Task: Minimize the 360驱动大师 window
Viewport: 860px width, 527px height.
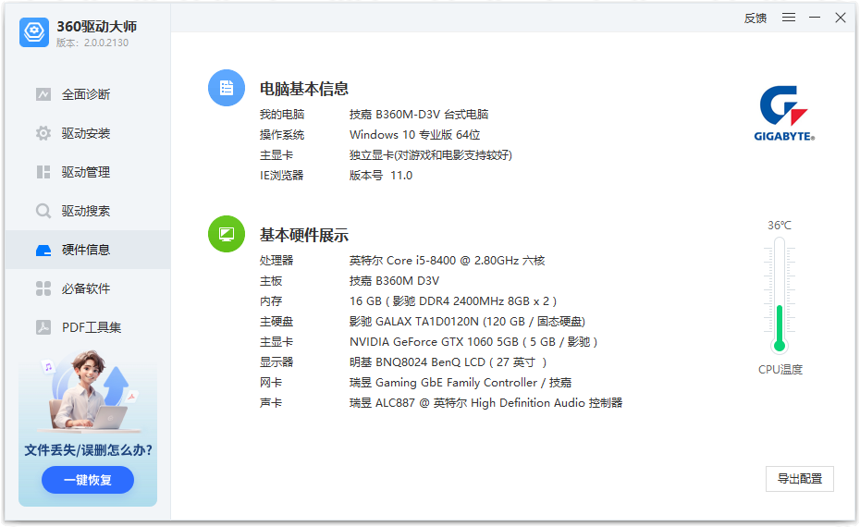Action: click(x=815, y=18)
